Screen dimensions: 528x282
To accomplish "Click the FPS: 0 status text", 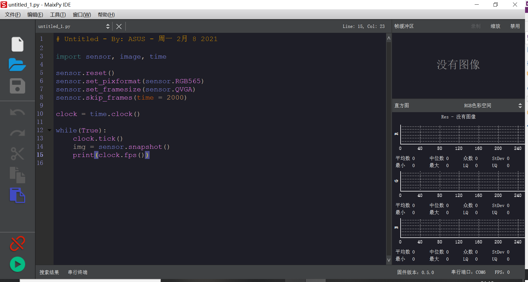I will pyautogui.click(x=502, y=272).
